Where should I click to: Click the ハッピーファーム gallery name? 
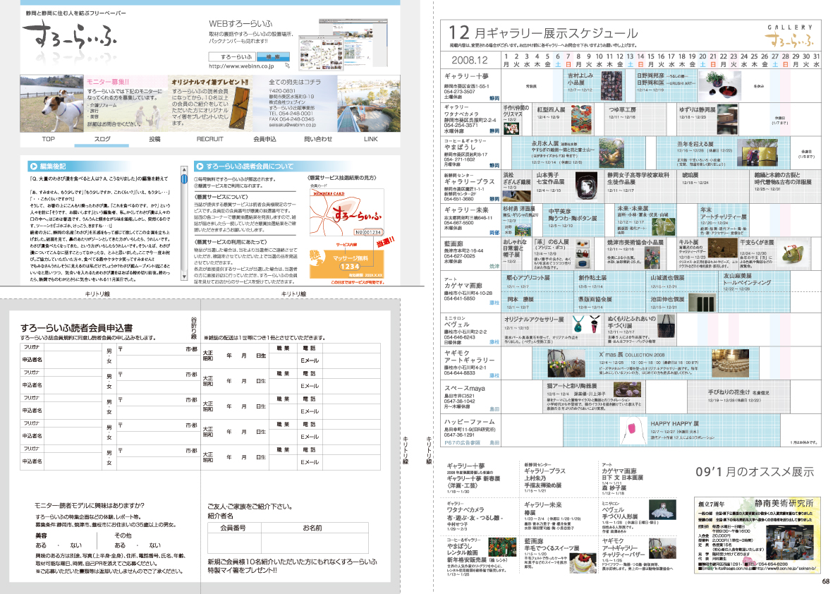[x=469, y=422]
